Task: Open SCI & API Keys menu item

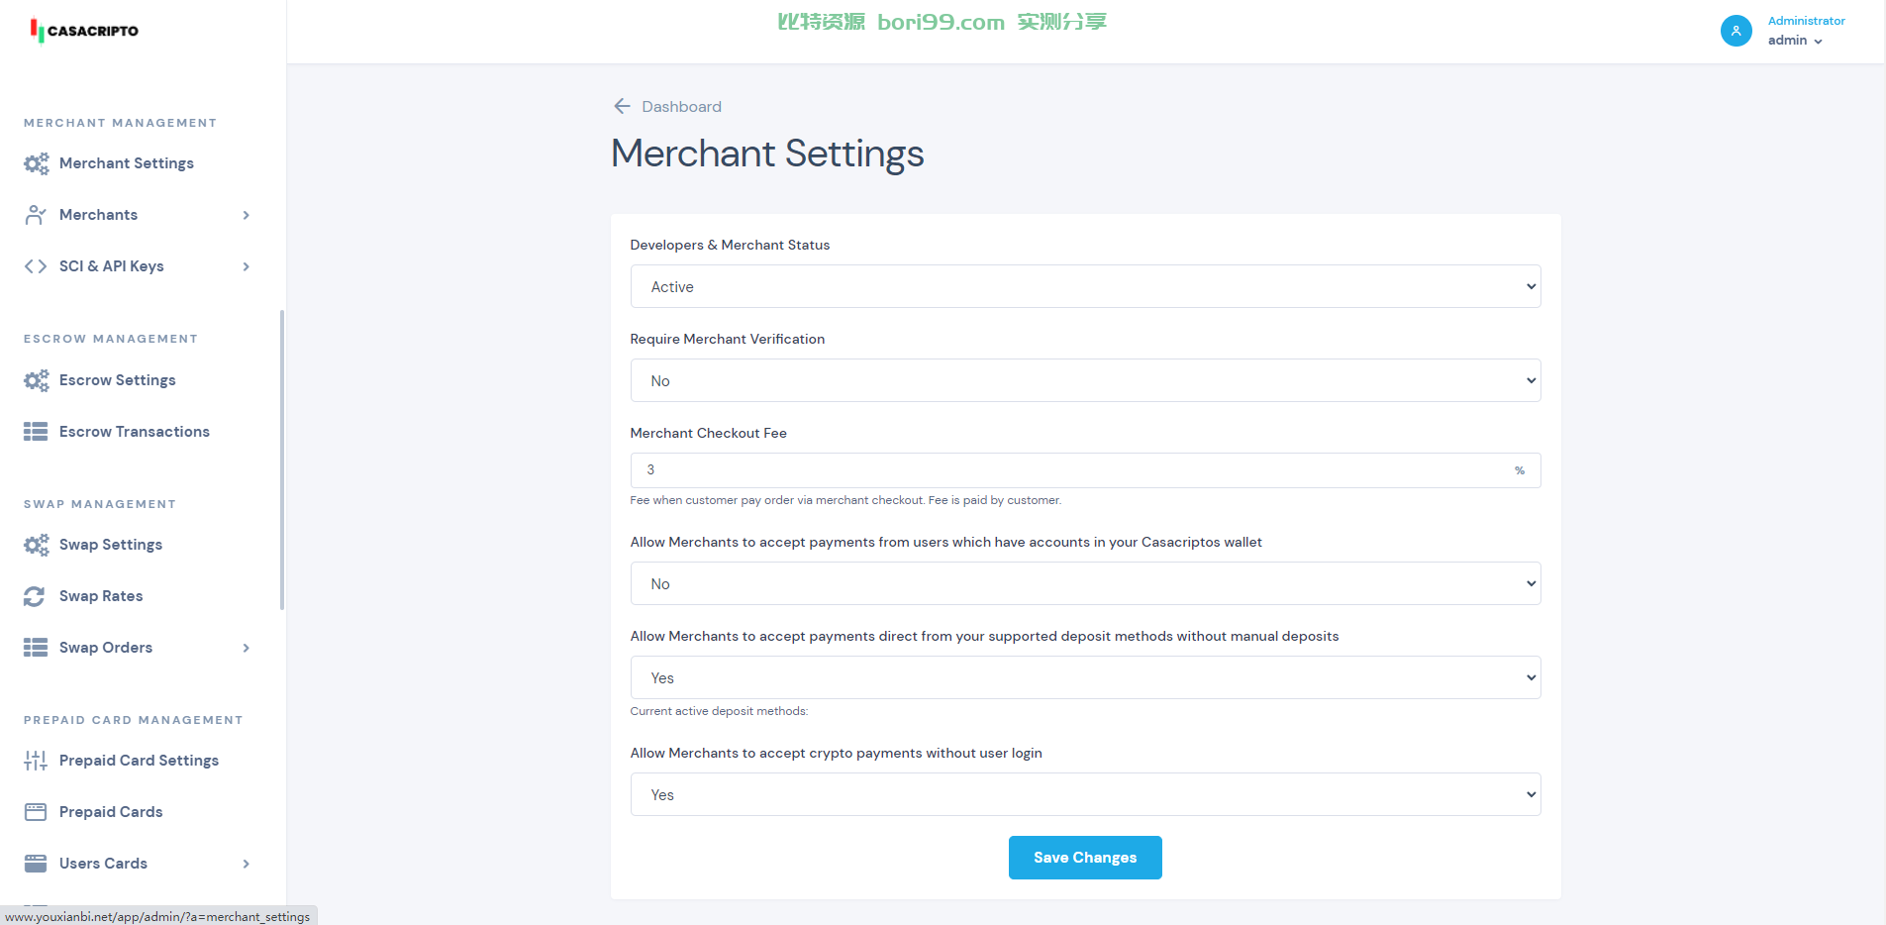Action: pyautogui.click(x=112, y=266)
